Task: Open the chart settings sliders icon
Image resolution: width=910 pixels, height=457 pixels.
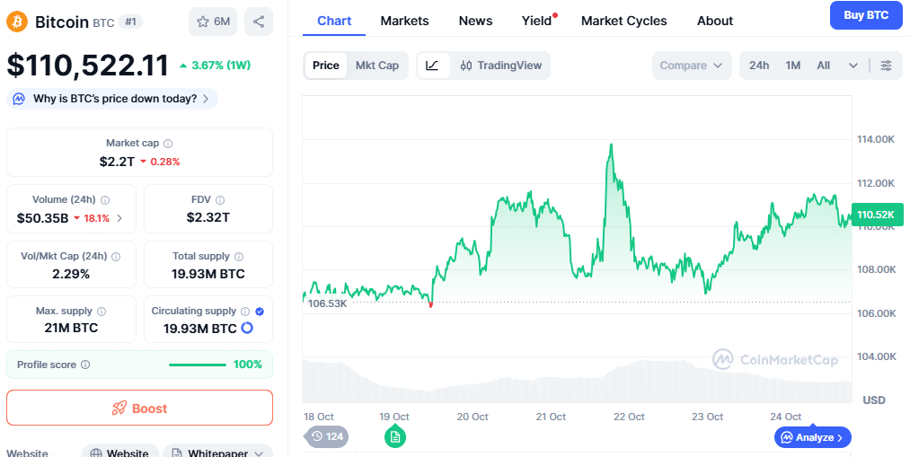Action: click(886, 66)
